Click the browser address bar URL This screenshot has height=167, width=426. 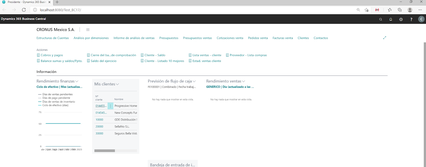[60, 10]
